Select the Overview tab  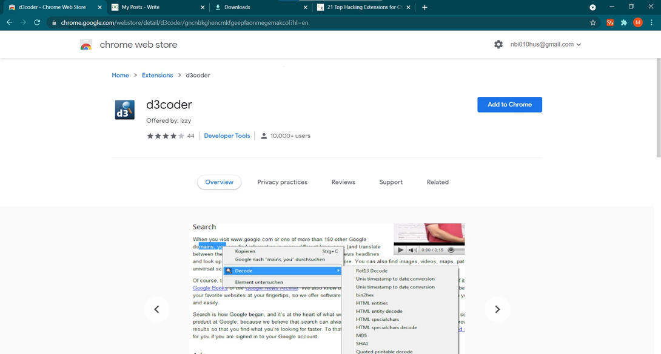(x=219, y=182)
